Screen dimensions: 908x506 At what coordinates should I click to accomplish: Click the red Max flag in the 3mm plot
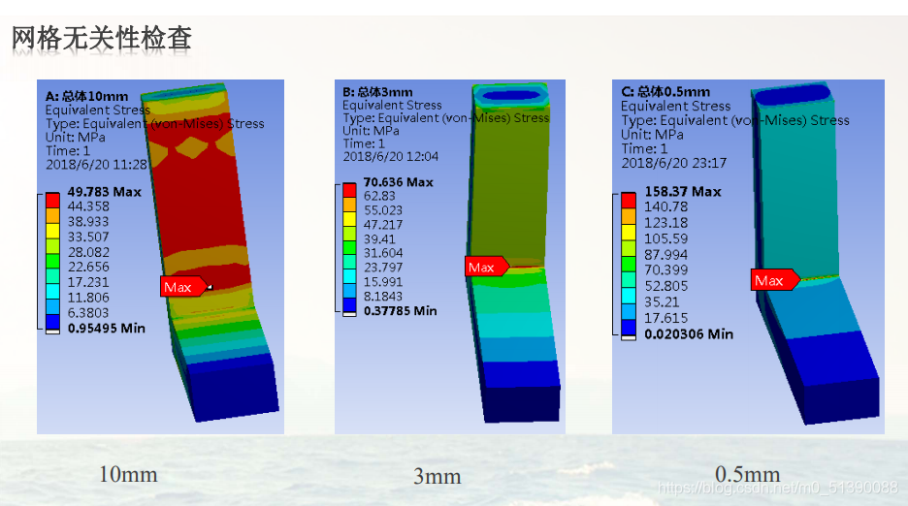click(484, 267)
